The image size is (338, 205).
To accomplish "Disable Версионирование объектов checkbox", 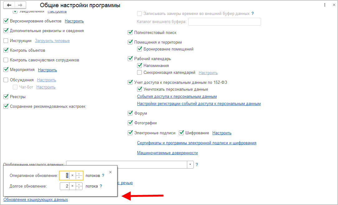I will coord(6,21).
